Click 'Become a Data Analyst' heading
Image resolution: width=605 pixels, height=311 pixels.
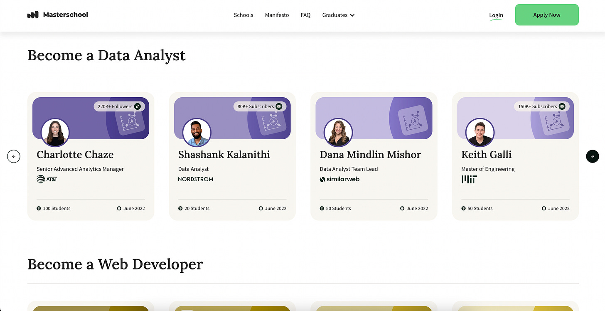pos(106,55)
